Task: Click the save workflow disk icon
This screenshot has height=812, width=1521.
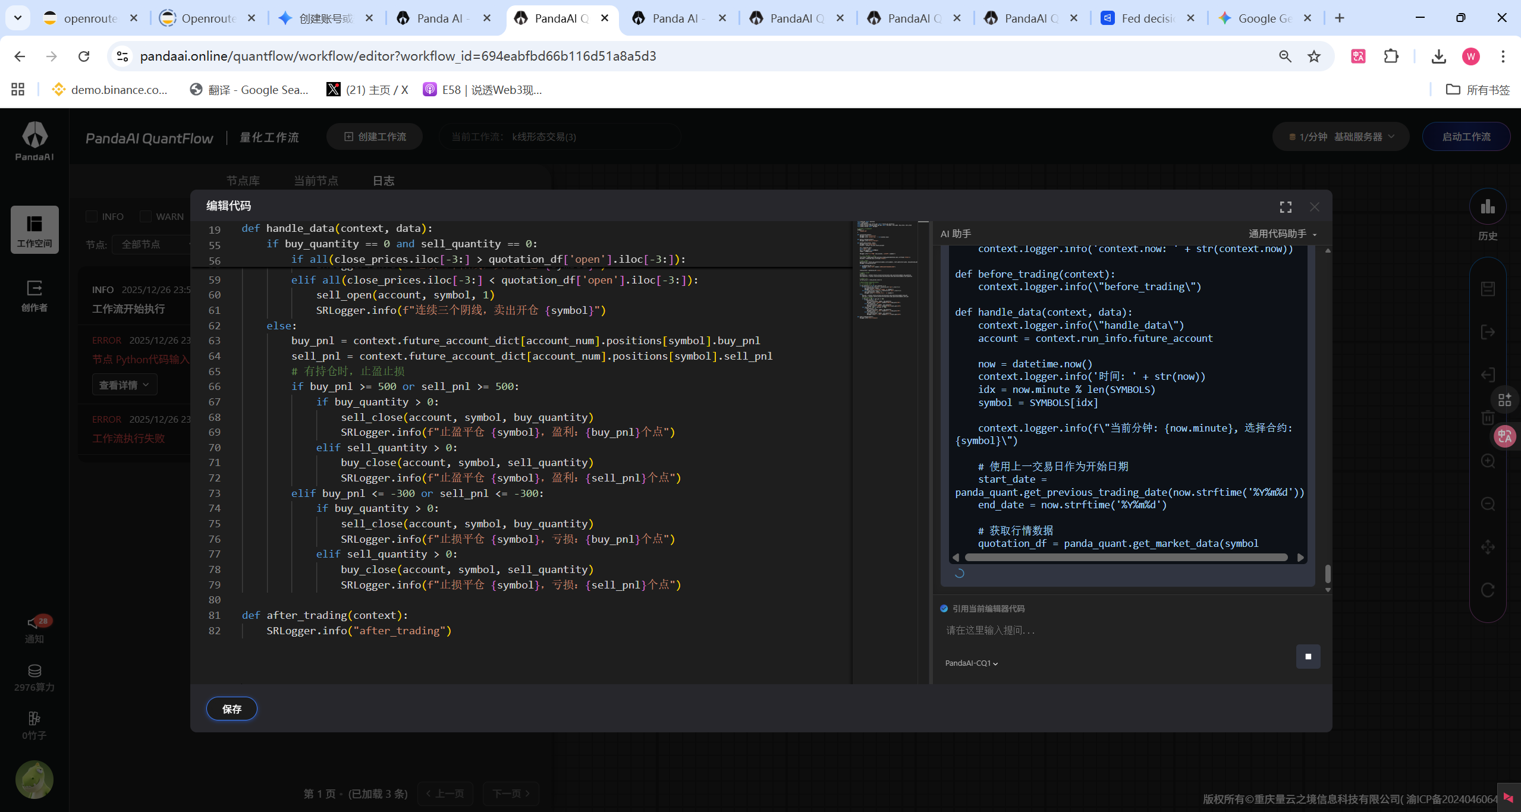Action: coord(1488,289)
